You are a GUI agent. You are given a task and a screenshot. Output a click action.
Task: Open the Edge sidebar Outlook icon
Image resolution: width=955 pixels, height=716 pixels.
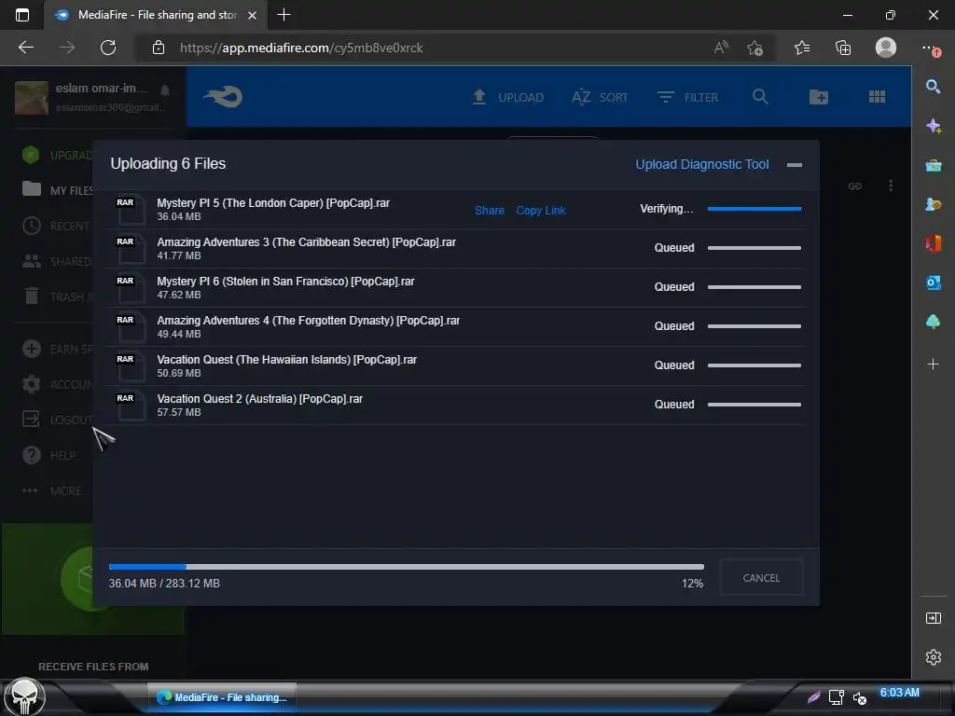pos(933,282)
